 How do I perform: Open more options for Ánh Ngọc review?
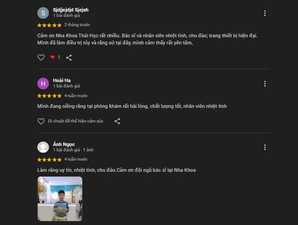(x=265, y=147)
